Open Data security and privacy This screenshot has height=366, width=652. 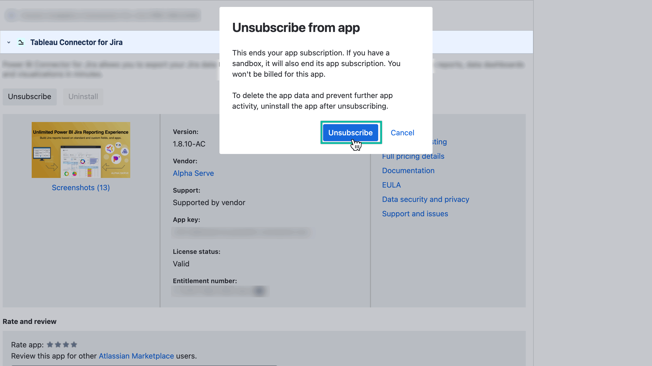[426, 199]
